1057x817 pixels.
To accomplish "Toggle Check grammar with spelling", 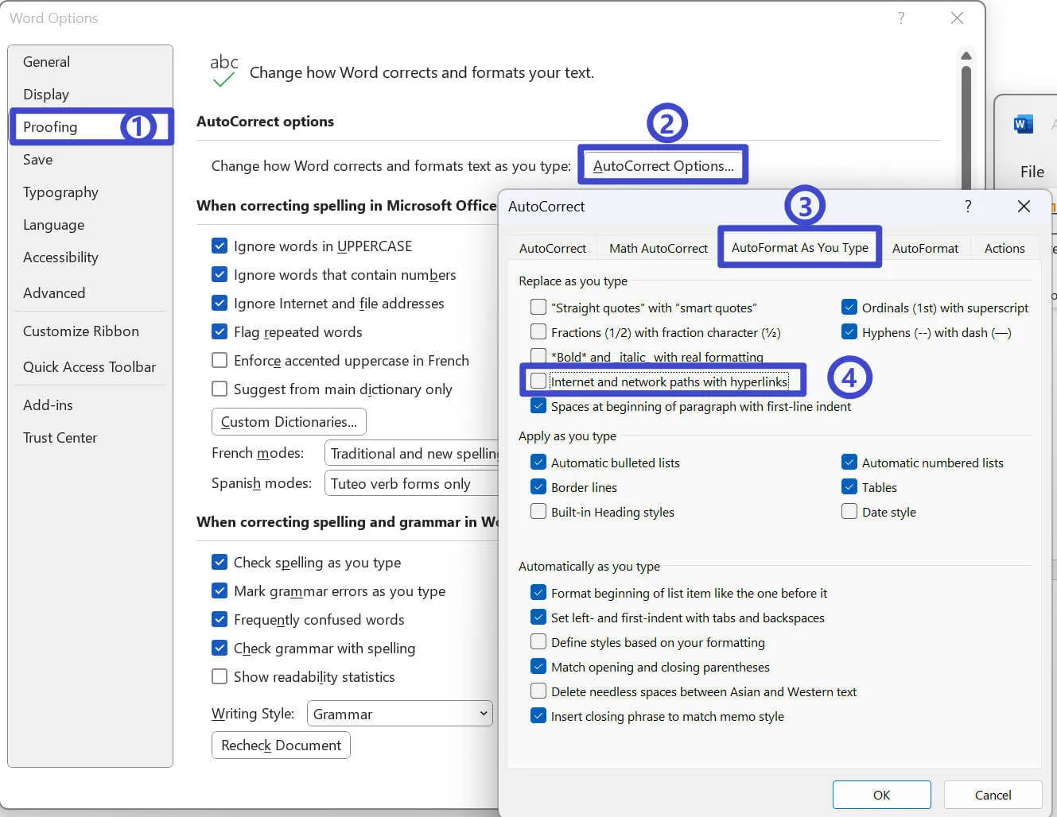I will coord(220,648).
